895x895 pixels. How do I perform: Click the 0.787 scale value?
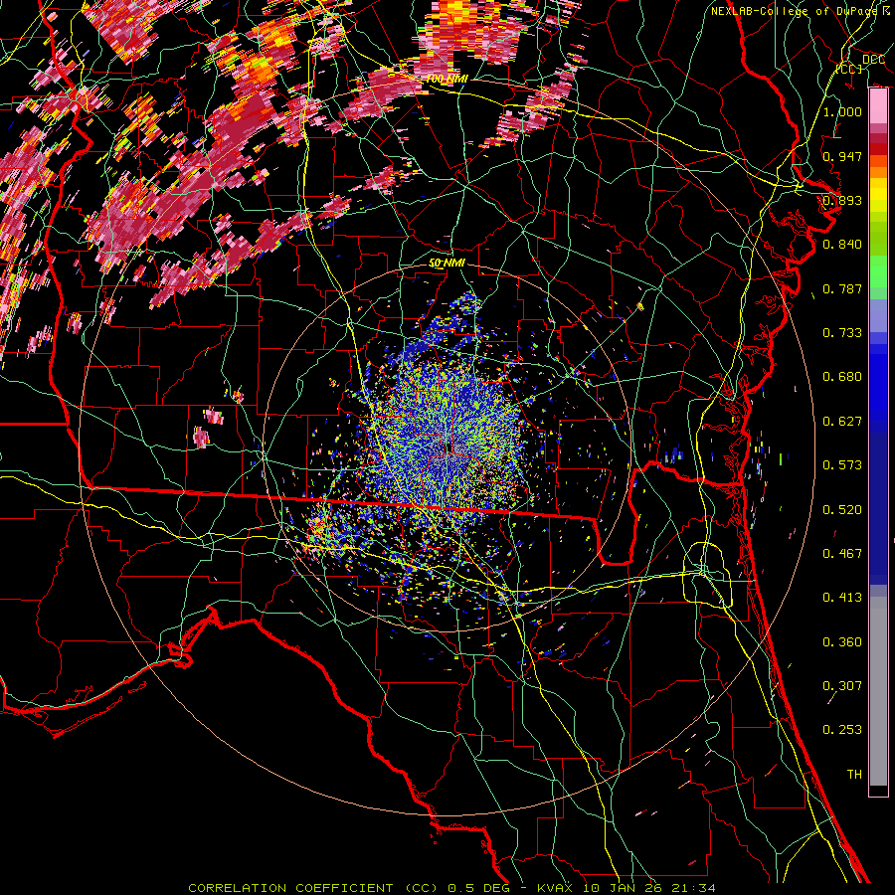842,288
